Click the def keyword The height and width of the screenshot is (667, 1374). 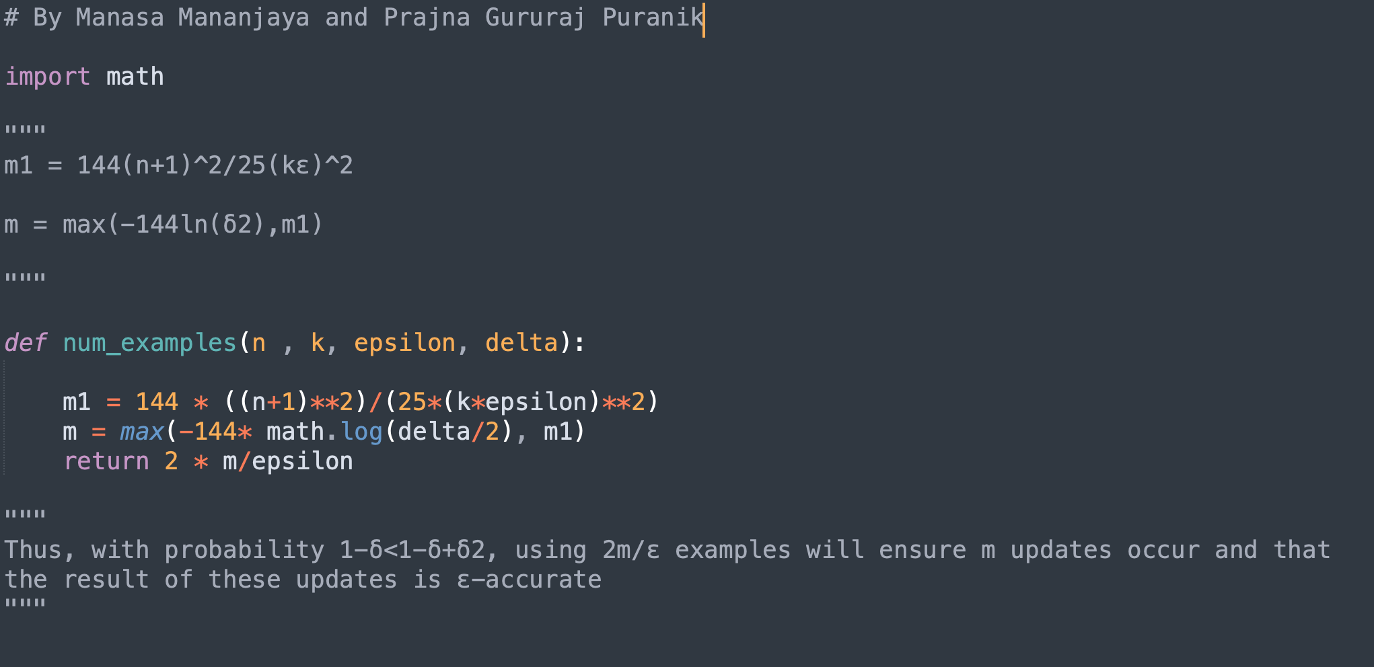pyautogui.click(x=26, y=343)
